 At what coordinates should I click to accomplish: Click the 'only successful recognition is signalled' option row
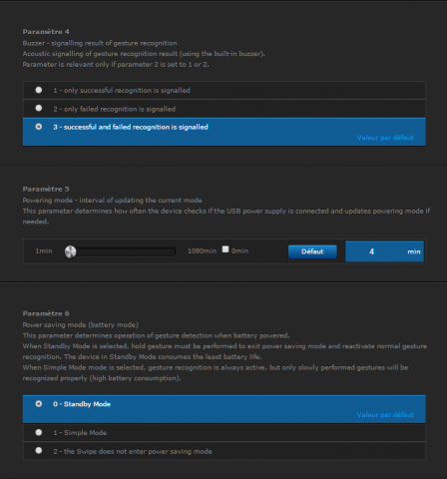point(224,90)
